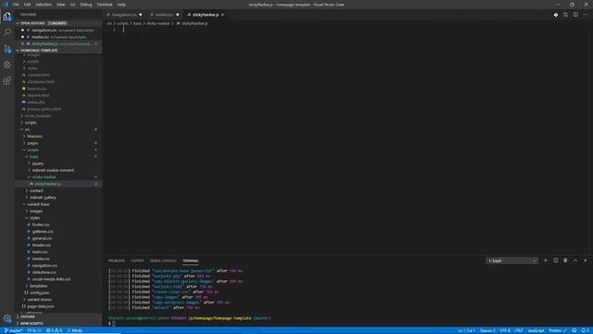Open the Debug view in activity bar
The height and width of the screenshot is (334, 593).
coord(7,65)
